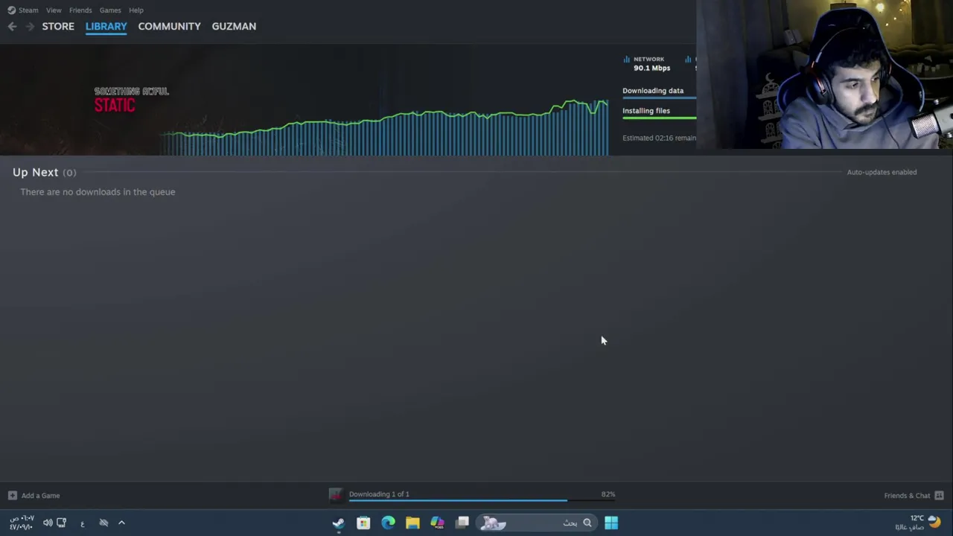This screenshot has height=536, width=953.
Task: Switch to the STORE tab
Action: coord(58,26)
